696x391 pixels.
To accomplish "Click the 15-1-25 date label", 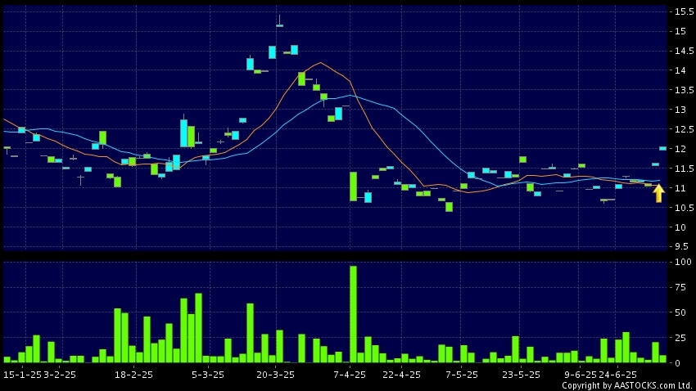I will (22, 375).
